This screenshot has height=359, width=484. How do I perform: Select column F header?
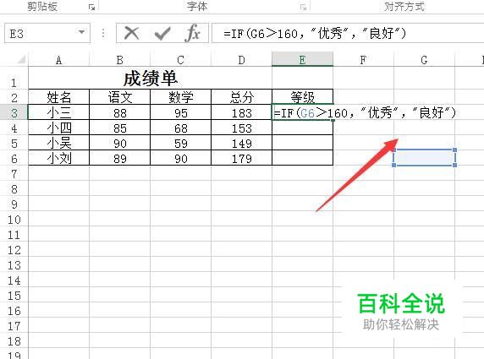click(x=363, y=59)
